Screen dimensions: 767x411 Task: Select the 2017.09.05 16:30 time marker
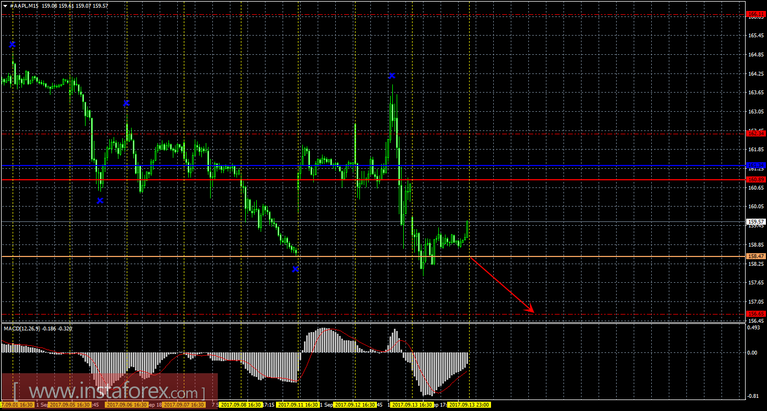[x=69, y=405]
